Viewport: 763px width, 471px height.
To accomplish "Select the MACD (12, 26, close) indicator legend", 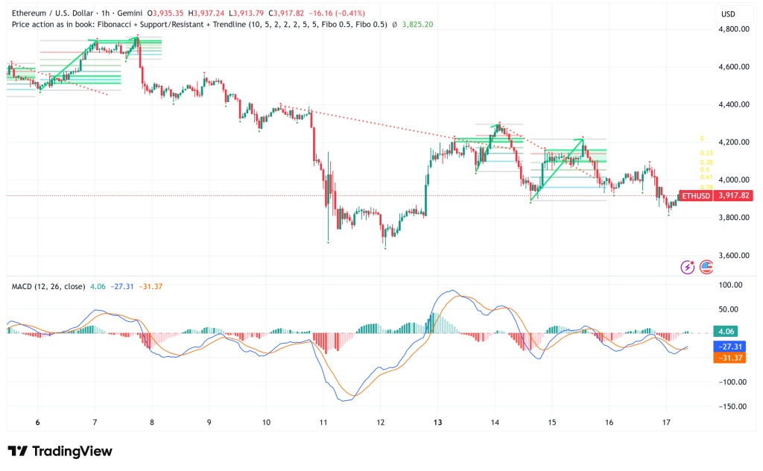I will coord(48,286).
